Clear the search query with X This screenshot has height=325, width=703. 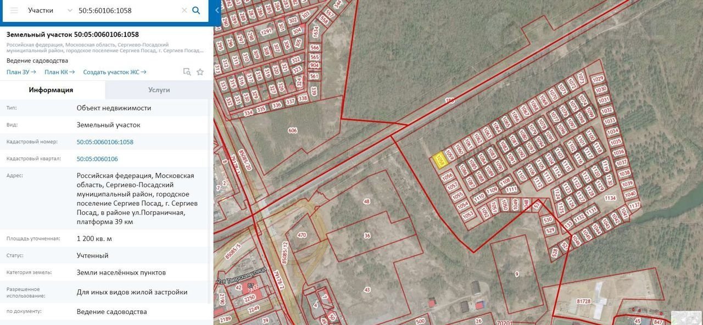[184, 10]
